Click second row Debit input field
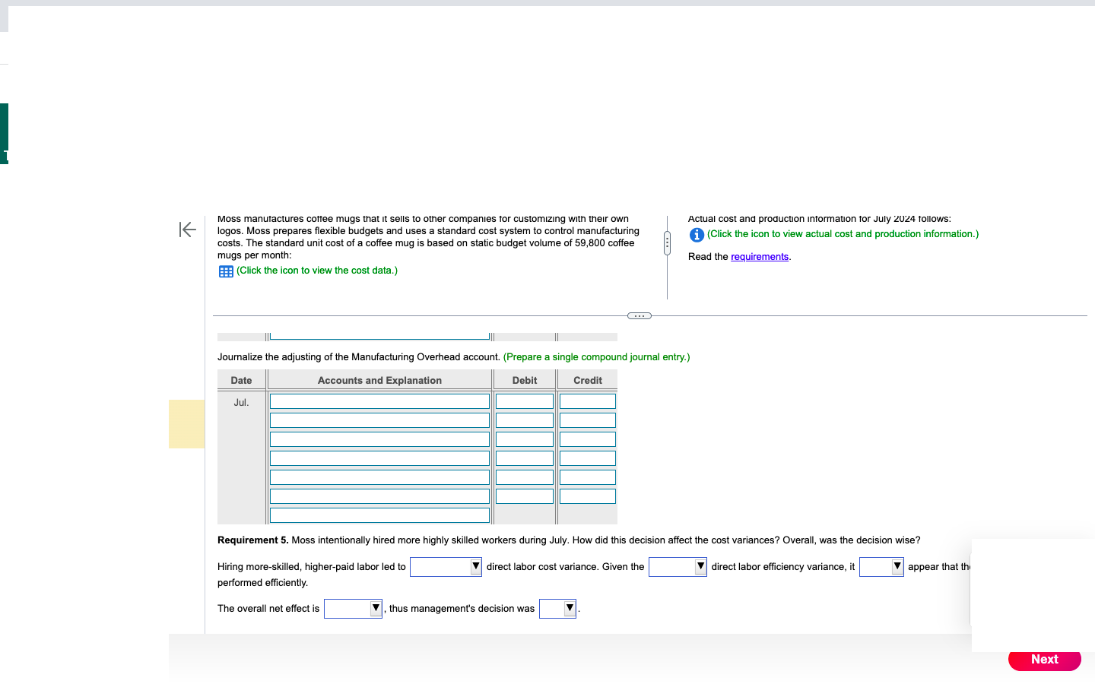 pyautogui.click(x=525, y=420)
